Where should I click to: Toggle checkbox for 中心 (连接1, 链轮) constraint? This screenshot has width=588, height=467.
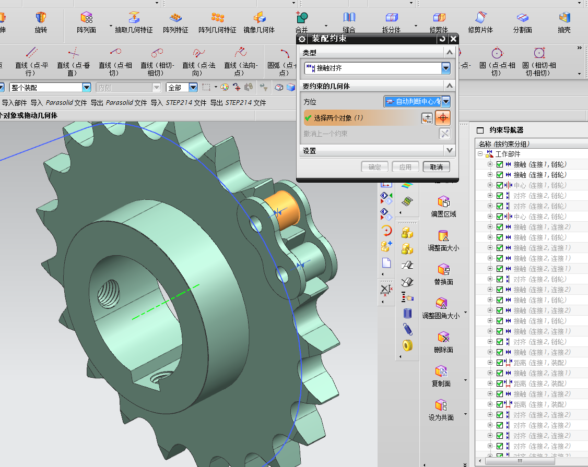[500, 185]
